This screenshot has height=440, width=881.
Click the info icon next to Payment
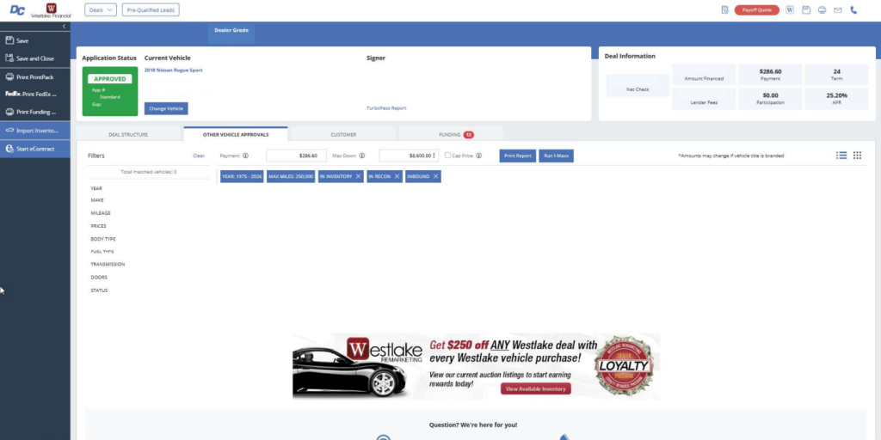tap(245, 156)
